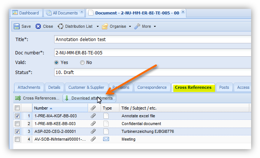Click the title Confidential document

coord(141,124)
